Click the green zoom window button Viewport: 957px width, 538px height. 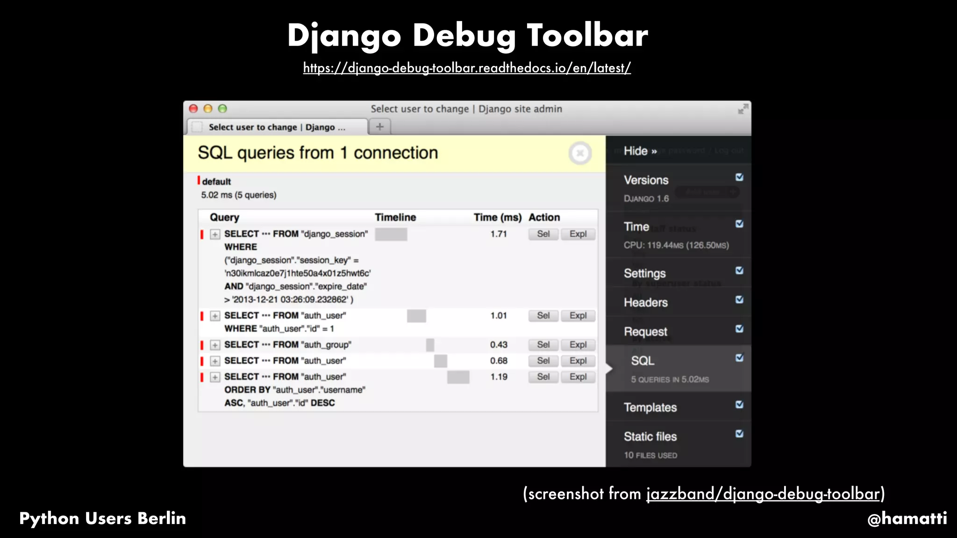point(222,109)
